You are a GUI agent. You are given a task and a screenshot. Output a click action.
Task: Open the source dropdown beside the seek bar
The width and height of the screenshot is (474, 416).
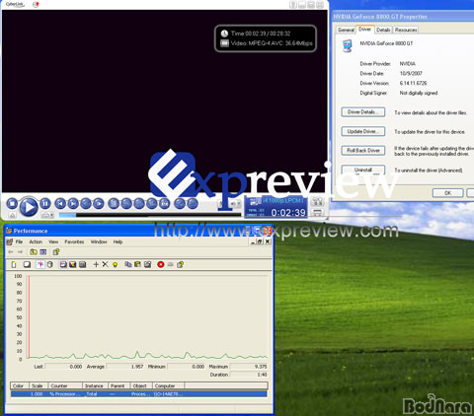point(47,215)
